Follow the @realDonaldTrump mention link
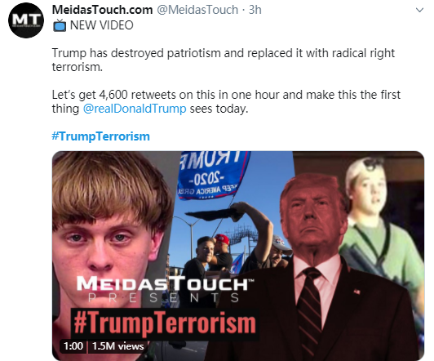The height and width of the screenshot is (361, 434). tap(135, 109)
